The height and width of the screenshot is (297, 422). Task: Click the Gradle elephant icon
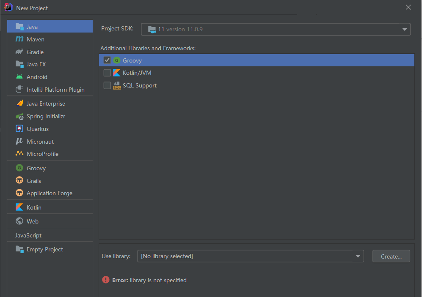point(19,52)
